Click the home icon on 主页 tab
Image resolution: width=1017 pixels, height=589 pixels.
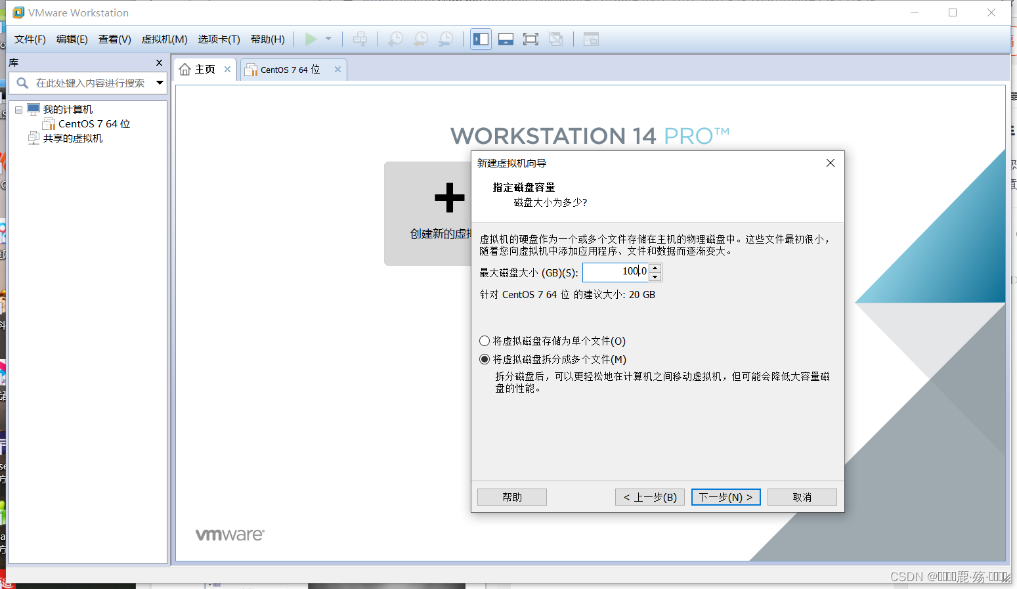pyautogui.click(x=185, y=70)
